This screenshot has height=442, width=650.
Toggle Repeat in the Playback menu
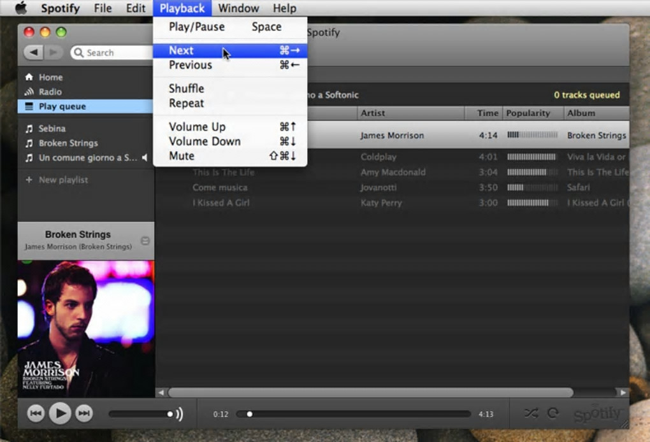tap(230, 103)
